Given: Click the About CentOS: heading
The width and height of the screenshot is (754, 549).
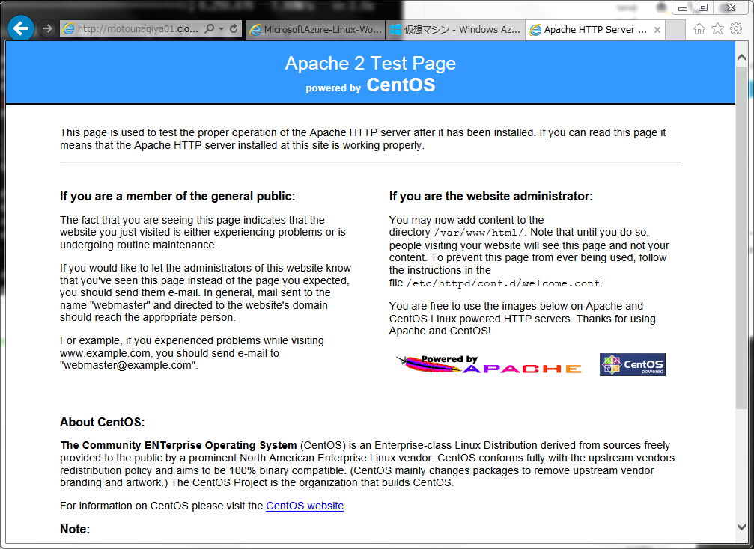Looking at the screenshot, I should click(103, 422).
